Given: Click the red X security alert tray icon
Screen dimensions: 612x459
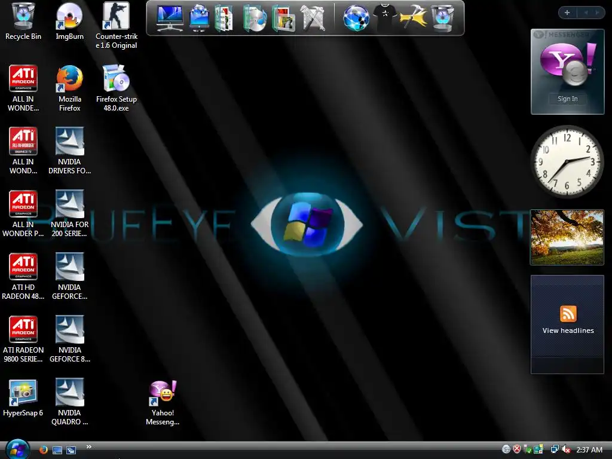Looking at the screenshot, I should [517, 449].
